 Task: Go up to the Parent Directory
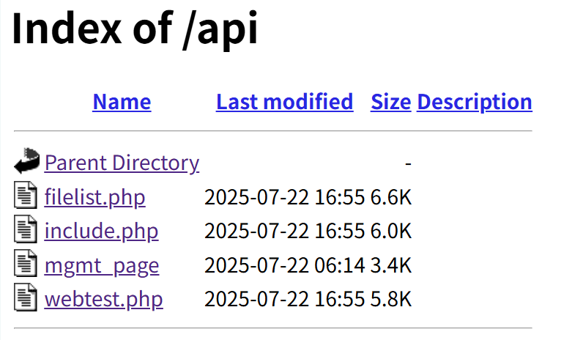click(122, 163)
